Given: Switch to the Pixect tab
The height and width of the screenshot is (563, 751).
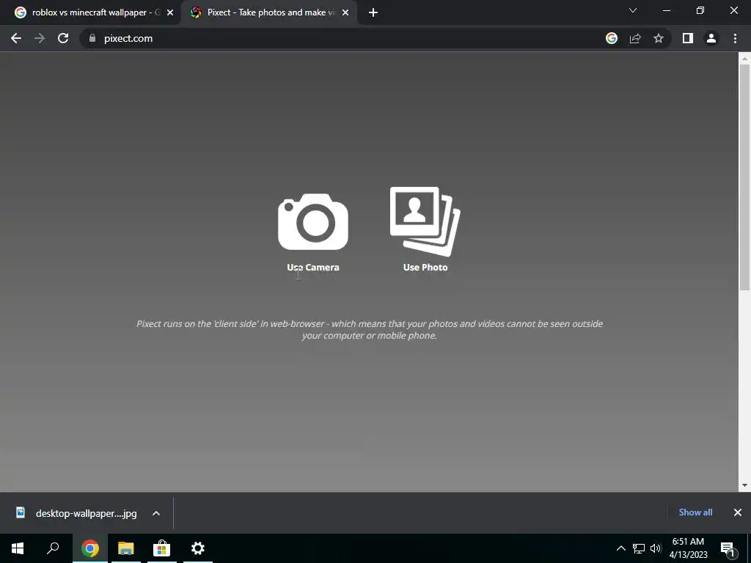Looking at the screenshot, I should click(x=268, y=12).
